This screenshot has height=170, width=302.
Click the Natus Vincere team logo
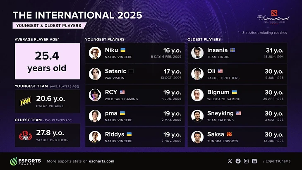[26, 102]
